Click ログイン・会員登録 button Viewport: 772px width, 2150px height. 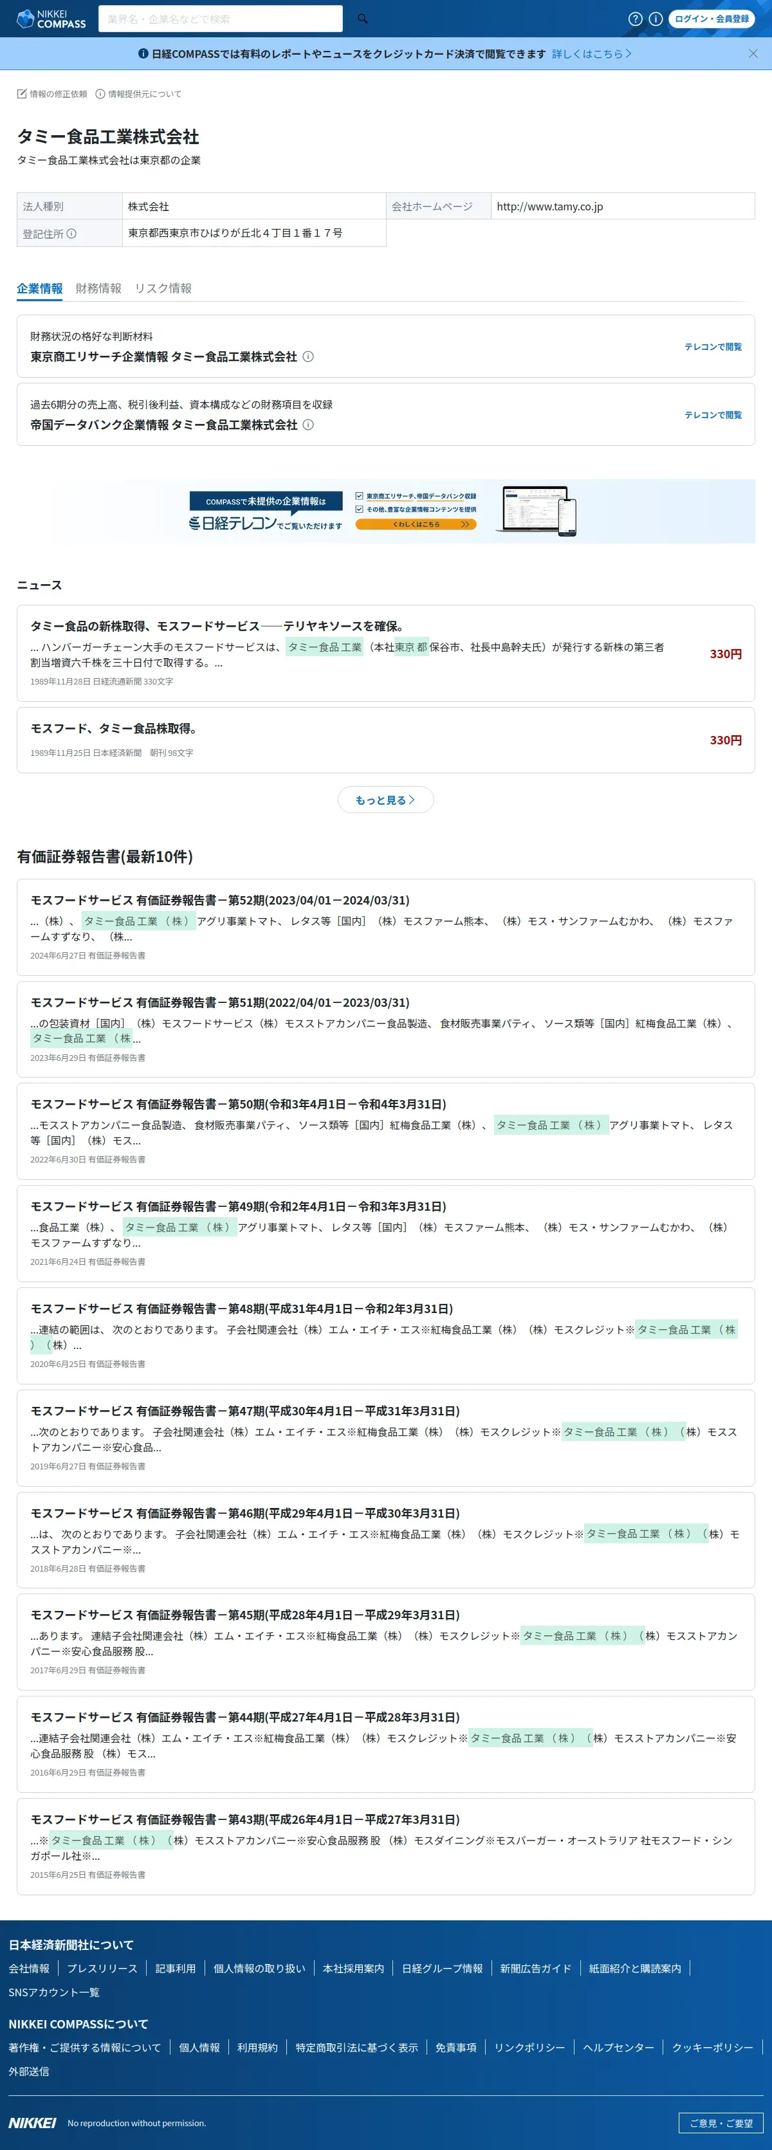712,19
